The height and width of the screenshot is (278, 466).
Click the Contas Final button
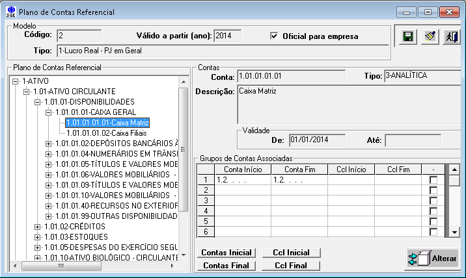[x=227, y=265]
